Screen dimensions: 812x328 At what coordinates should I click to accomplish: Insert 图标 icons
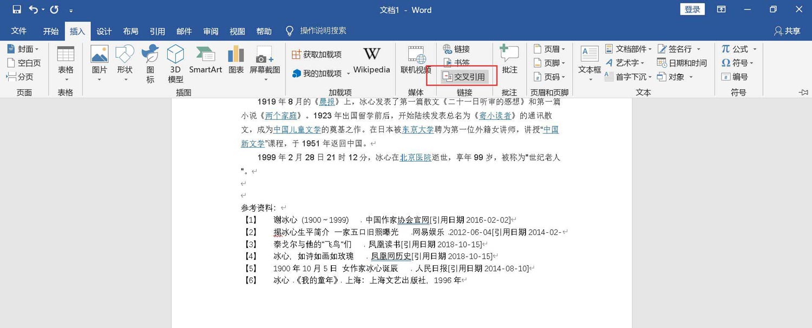click(x=150, y=64)
